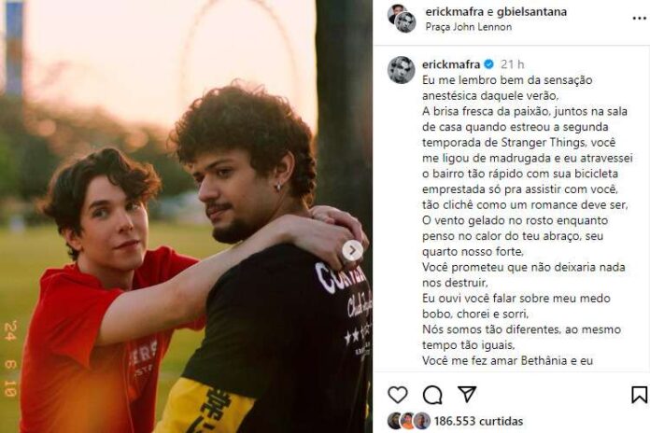This screenshot has width=650, height=433.
Task: View the Praça John Lennon location
Action: tap(469, 27)
